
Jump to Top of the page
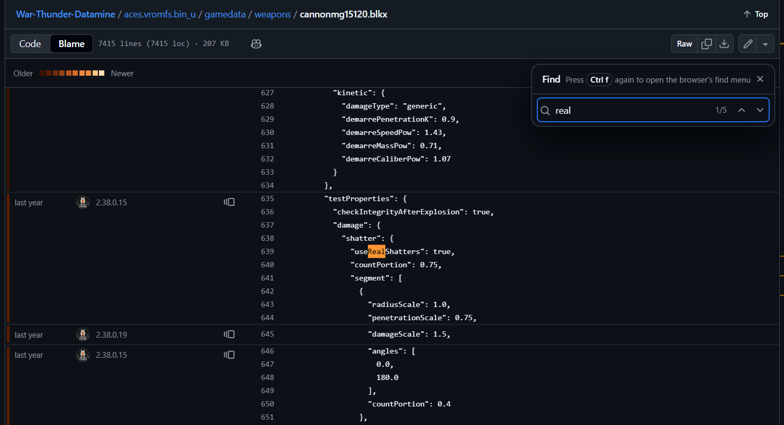(x=755, y=14)
